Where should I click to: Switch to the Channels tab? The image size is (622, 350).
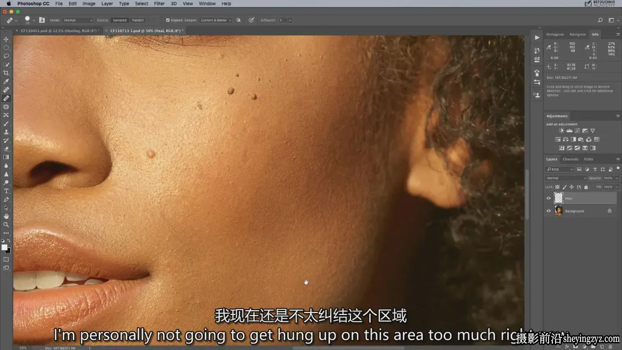(x=570, y=159)
